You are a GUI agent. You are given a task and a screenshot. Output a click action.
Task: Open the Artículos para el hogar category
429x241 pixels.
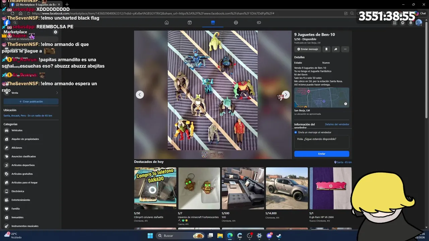(30, 182)
